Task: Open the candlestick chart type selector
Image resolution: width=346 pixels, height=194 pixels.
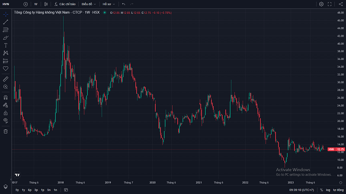Action: pyautogui.click(x=46, y=4)
